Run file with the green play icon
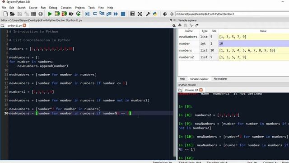The height and width of the screenshot is (163, 289). pyautogui.click(x=50, y=14)
